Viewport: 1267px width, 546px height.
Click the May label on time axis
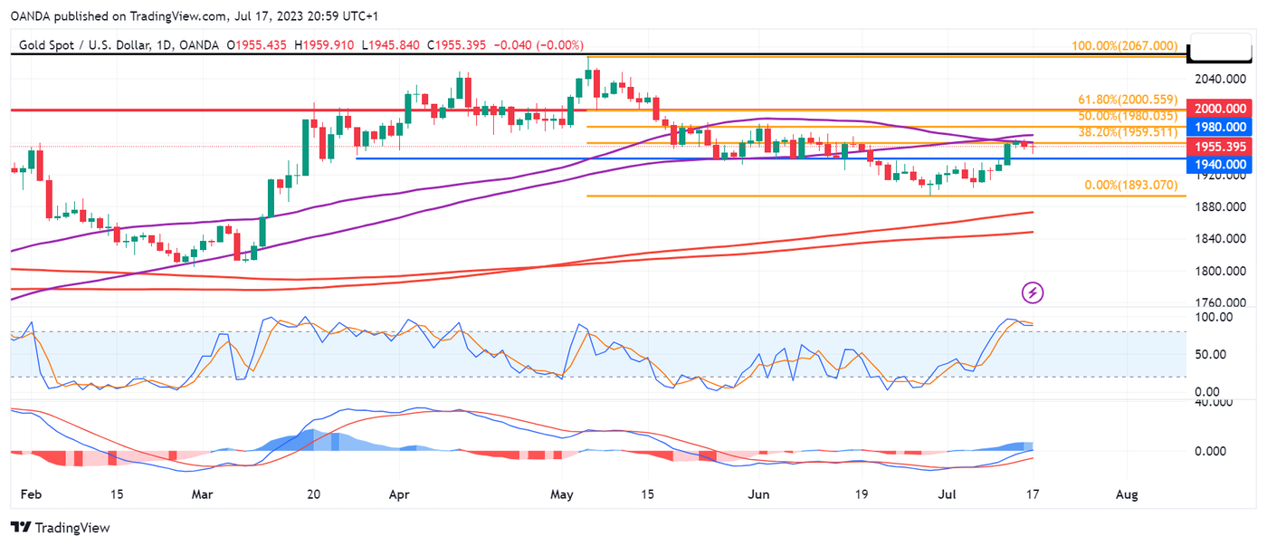coord(562,495)
